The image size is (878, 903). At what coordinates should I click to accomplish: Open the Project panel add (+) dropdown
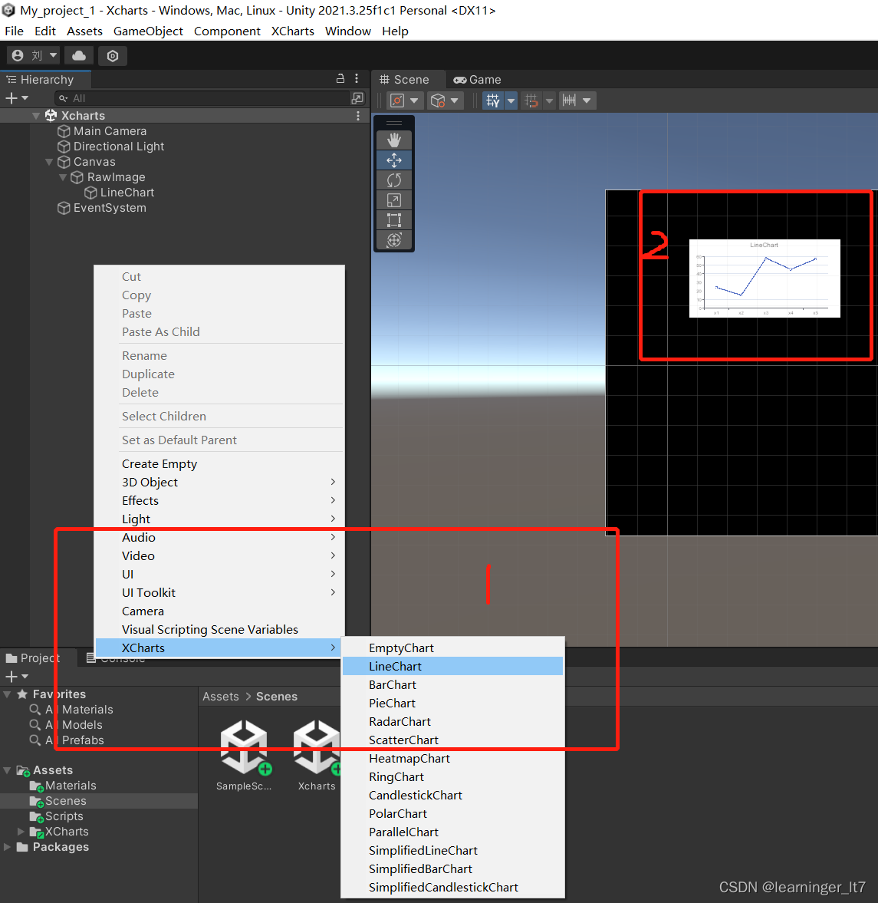17,677
